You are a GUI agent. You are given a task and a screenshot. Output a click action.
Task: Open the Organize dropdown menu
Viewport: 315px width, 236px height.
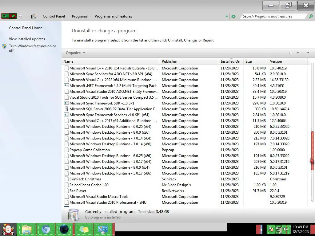[75, 53]
